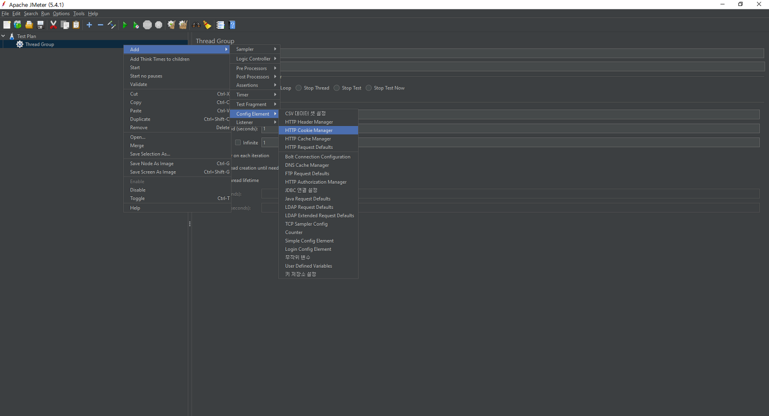Click the Cut scissors toolbar icon
This screenshot has width=769, height=416.
53,25
